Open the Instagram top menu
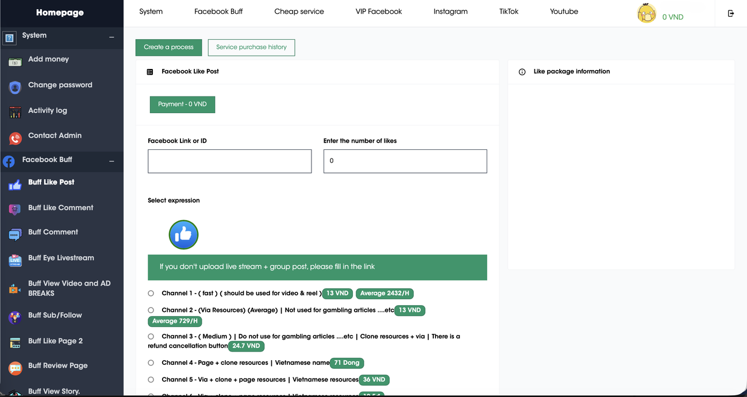Image resolution: width=747 pixels, height=397 pixels. 450,11
